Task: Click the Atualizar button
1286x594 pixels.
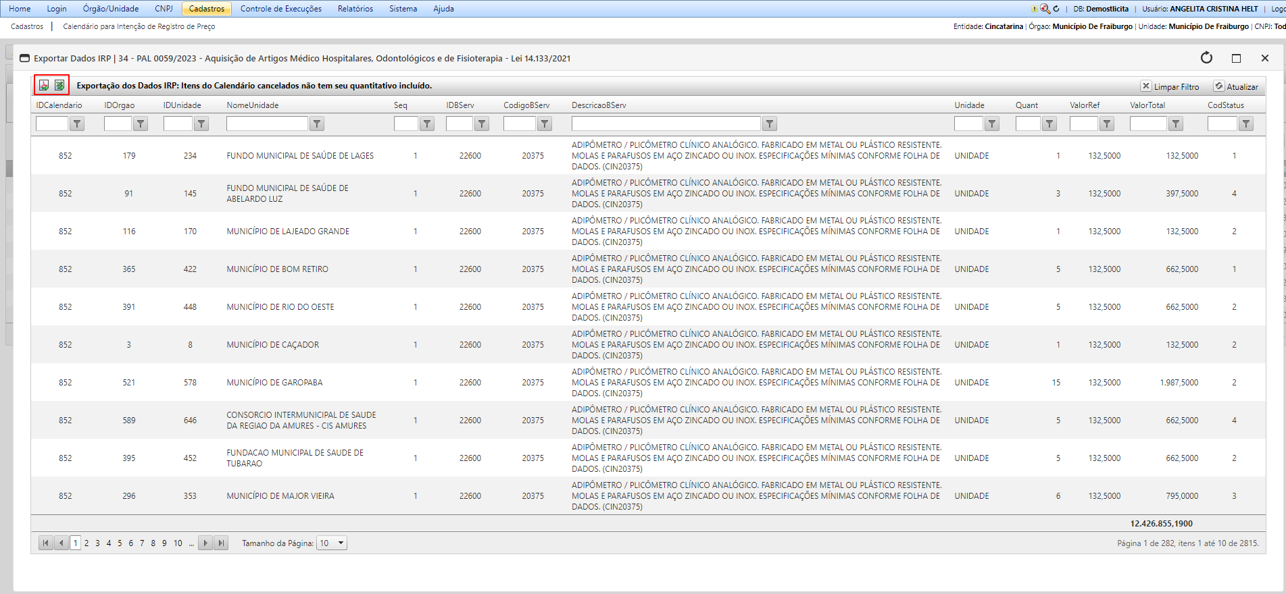Action: (x=1235, y=86)
